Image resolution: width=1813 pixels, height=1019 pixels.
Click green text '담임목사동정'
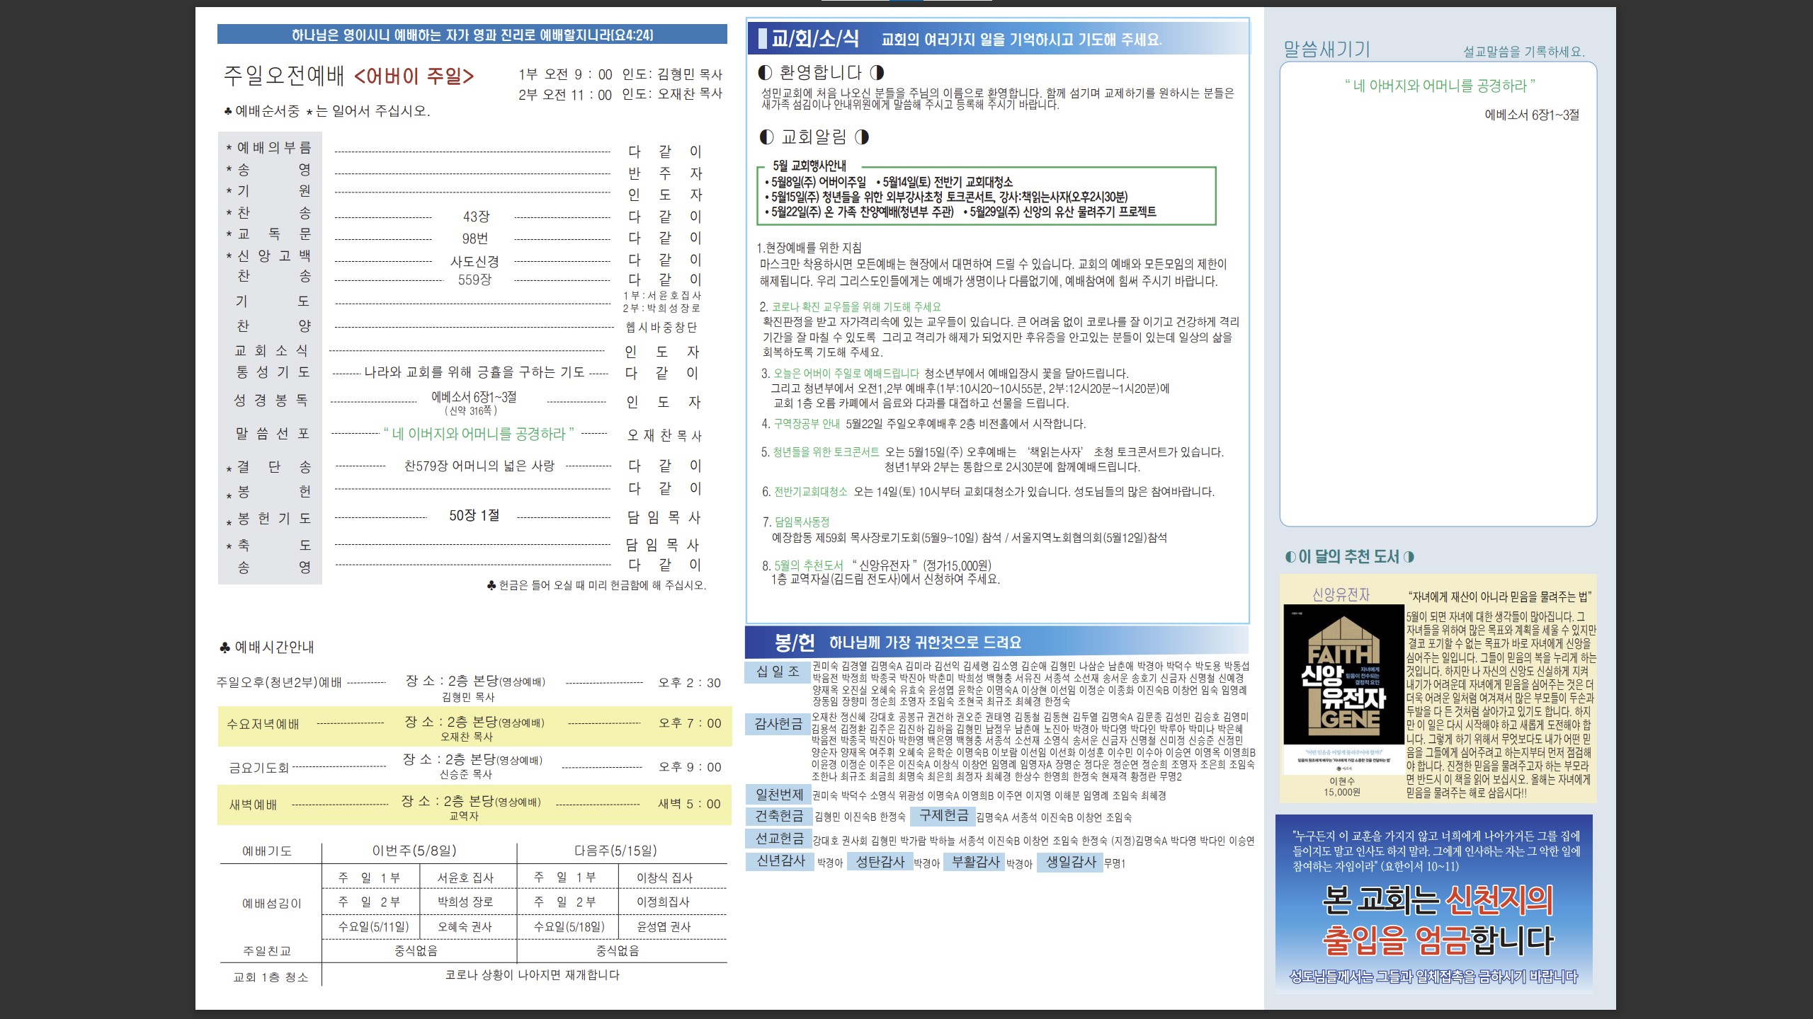pos(802,522)
